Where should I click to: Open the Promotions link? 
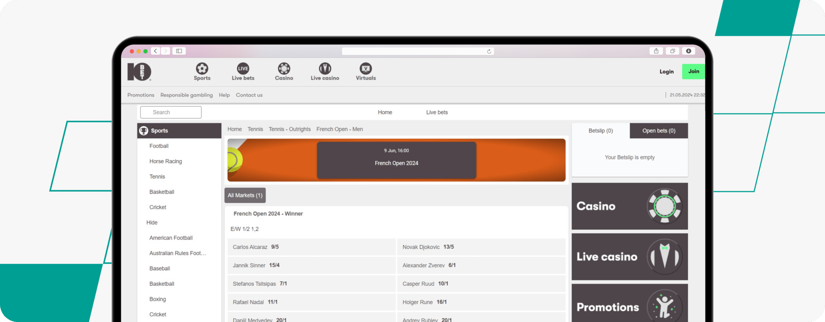point(141,95)
